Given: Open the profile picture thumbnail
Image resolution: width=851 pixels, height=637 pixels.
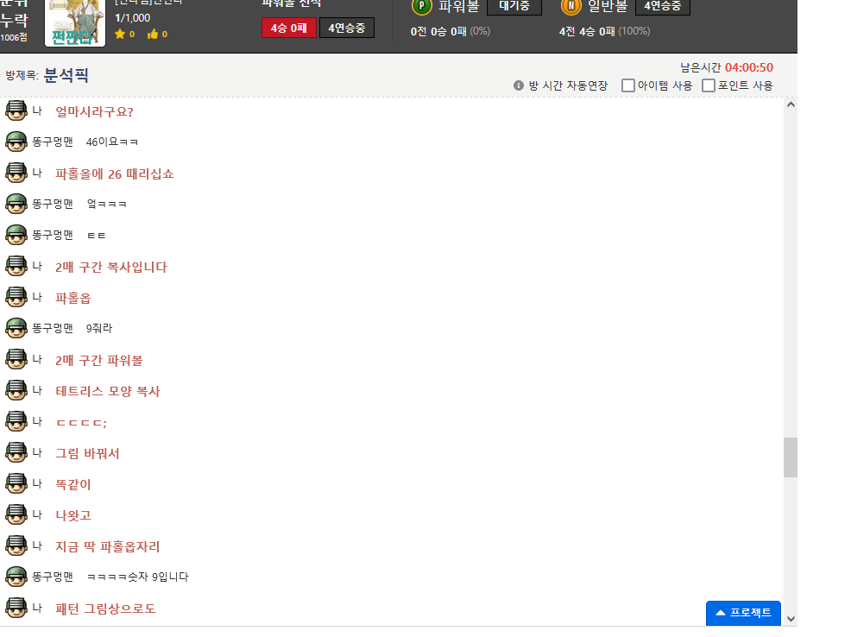Looking at the screenshot, I should point(75,22).
